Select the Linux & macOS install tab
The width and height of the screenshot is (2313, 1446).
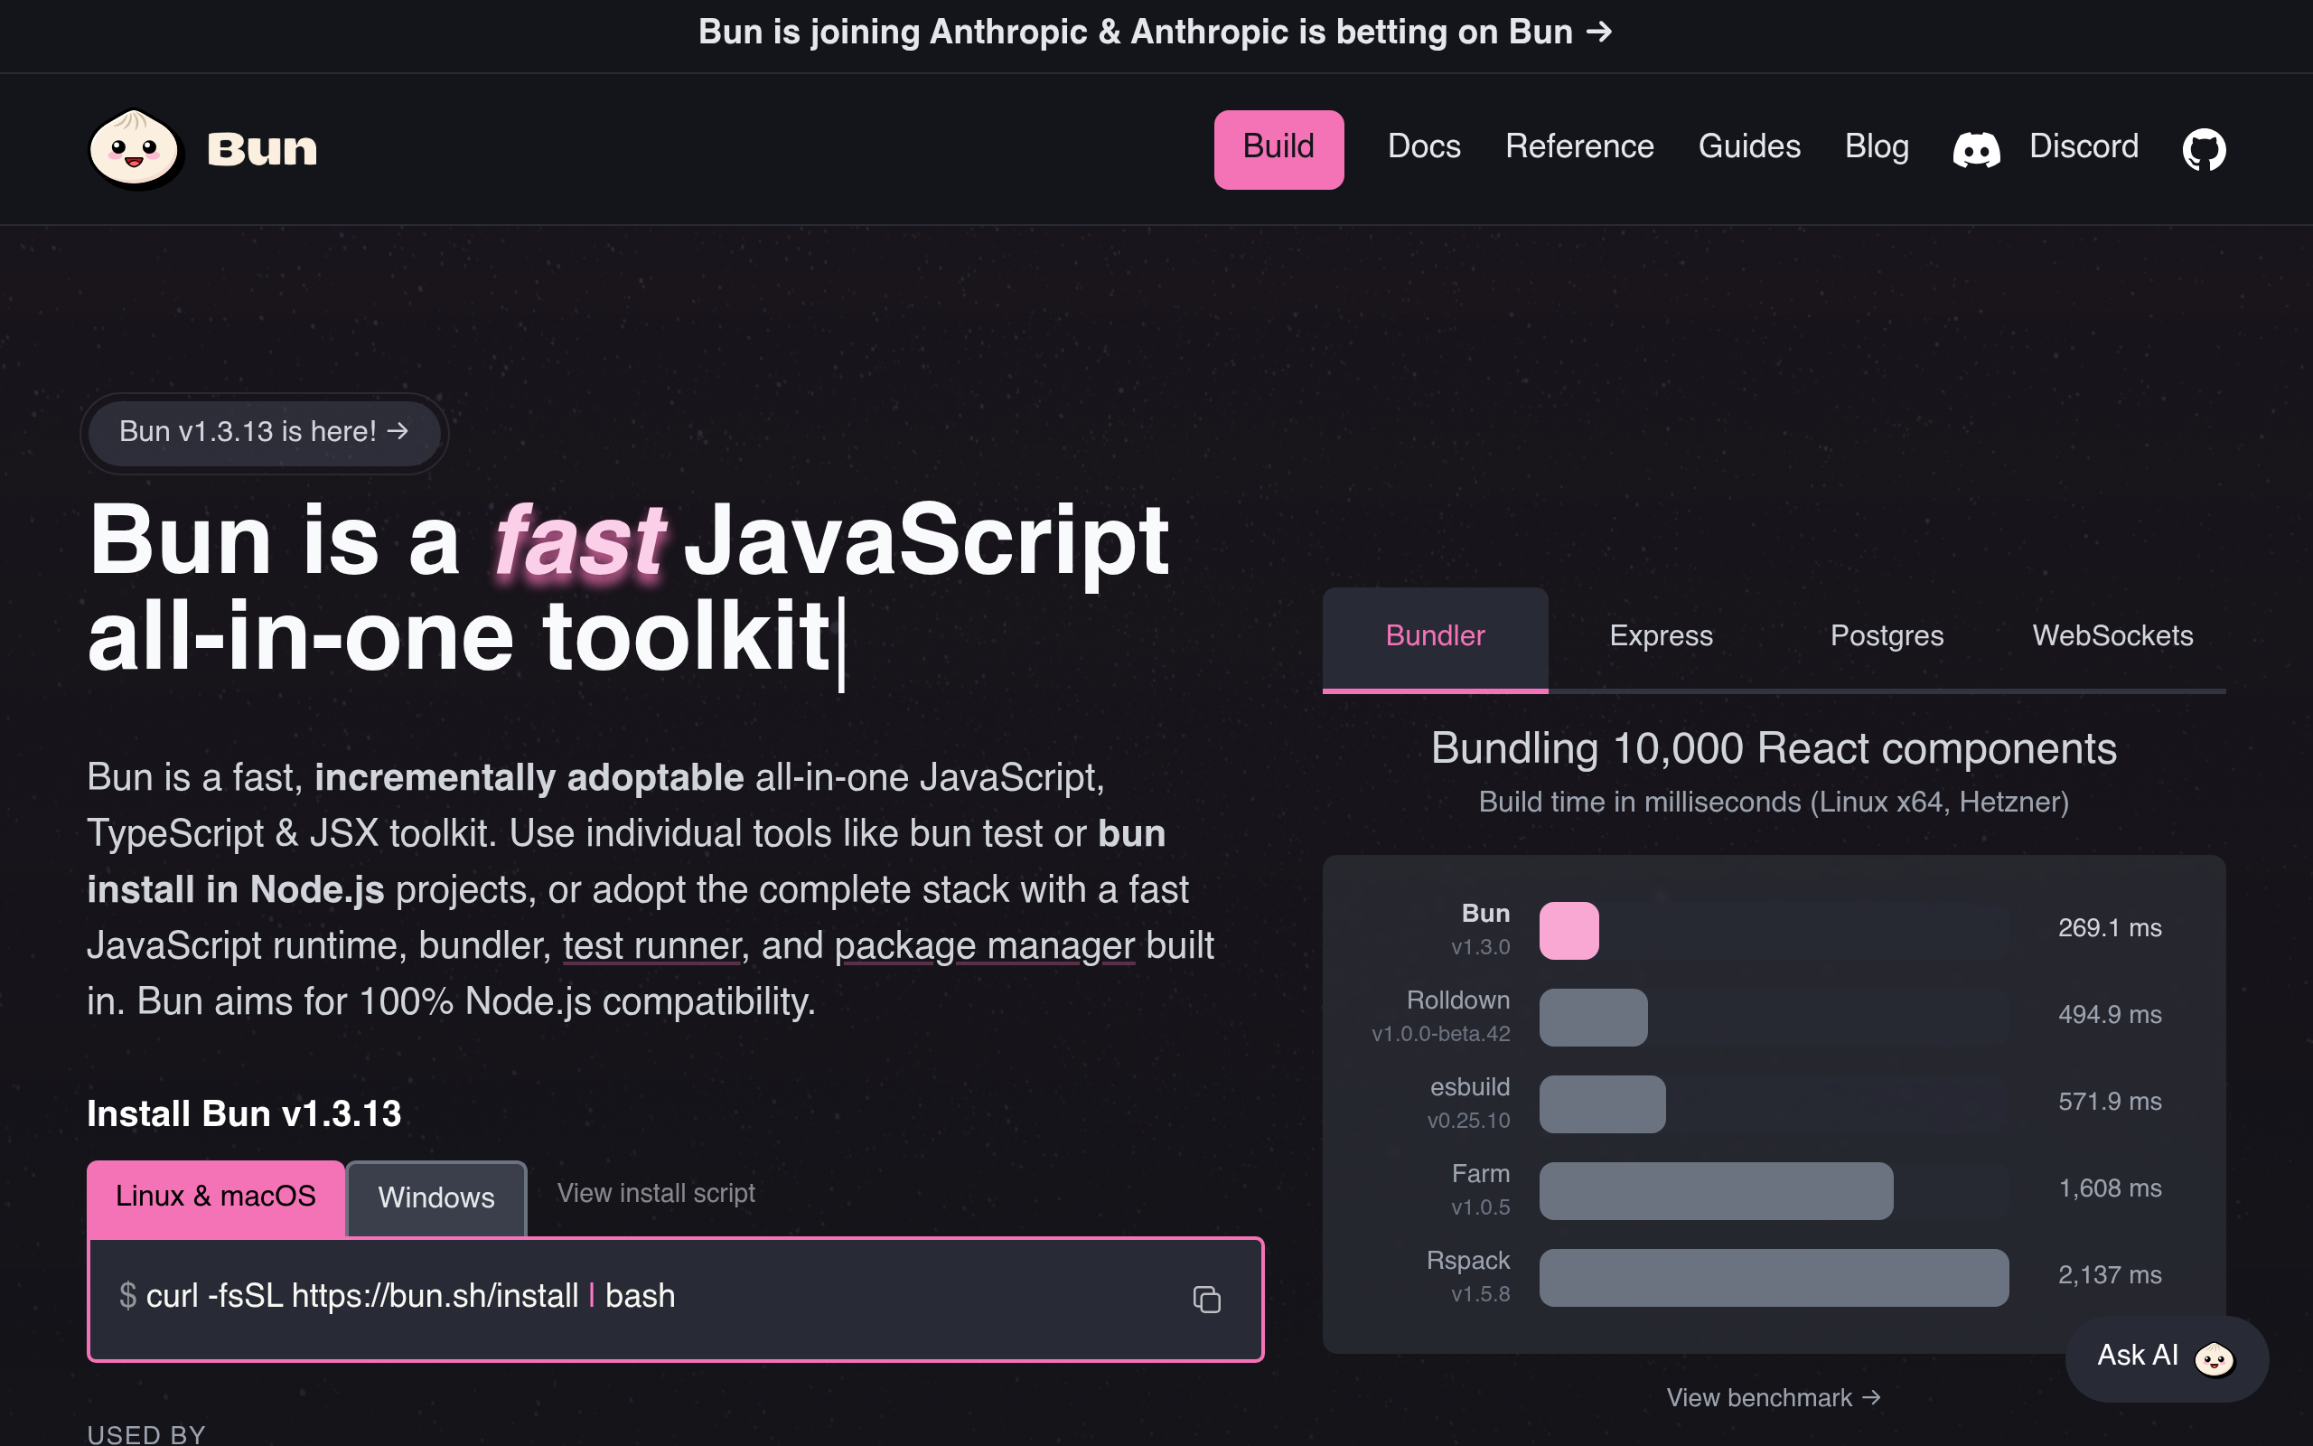click(216, 1197)
